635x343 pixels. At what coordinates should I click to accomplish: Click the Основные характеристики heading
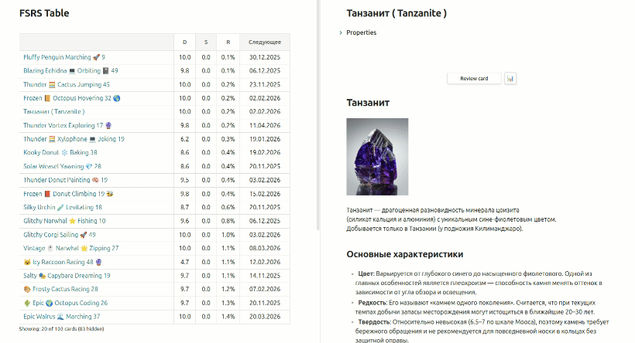point(404,254)
